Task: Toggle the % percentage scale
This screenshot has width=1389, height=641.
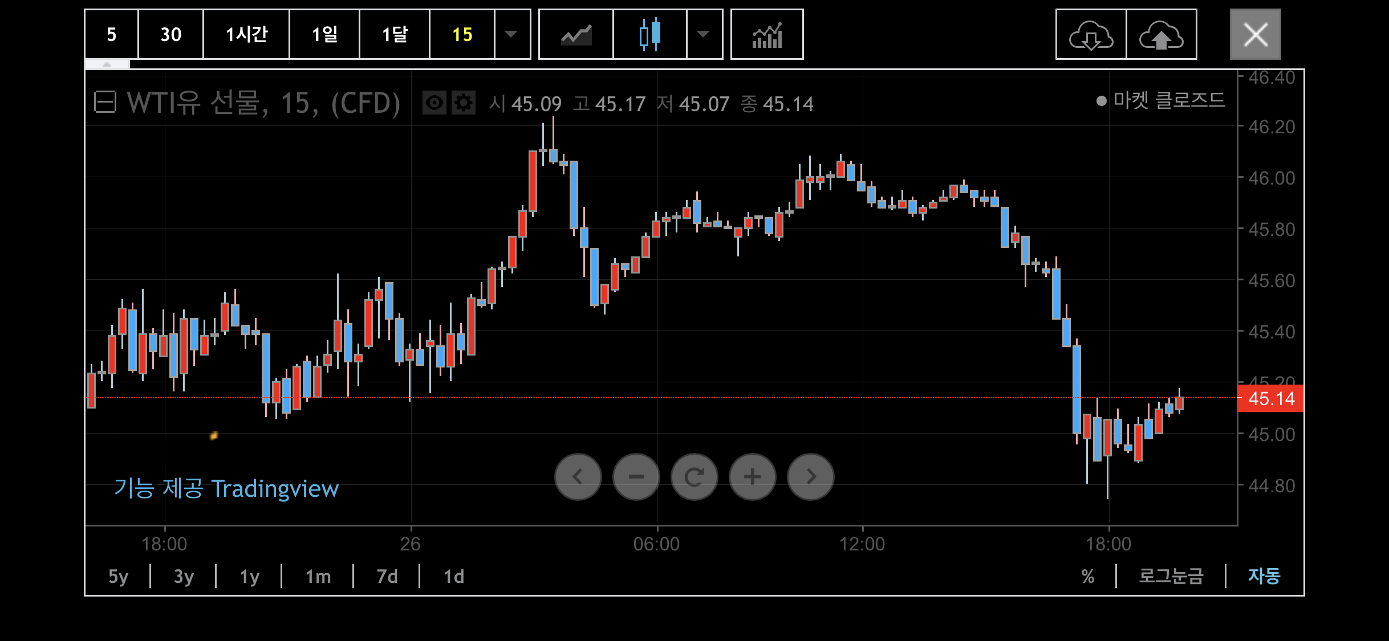Action: [1088, 576]
